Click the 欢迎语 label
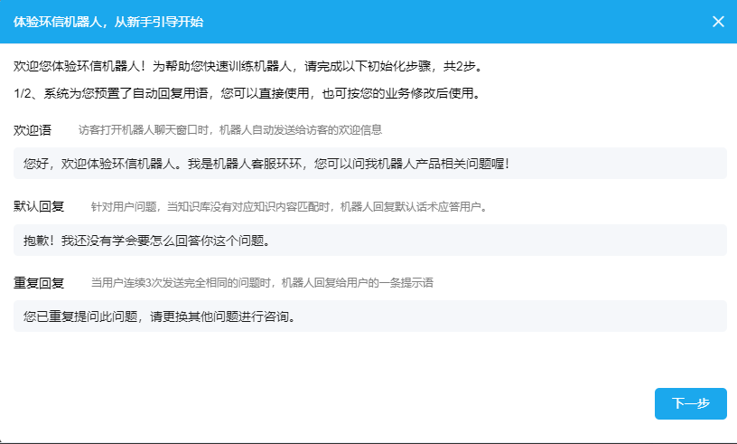This screenshot has height=444, width=737. [x=33, y=130]
